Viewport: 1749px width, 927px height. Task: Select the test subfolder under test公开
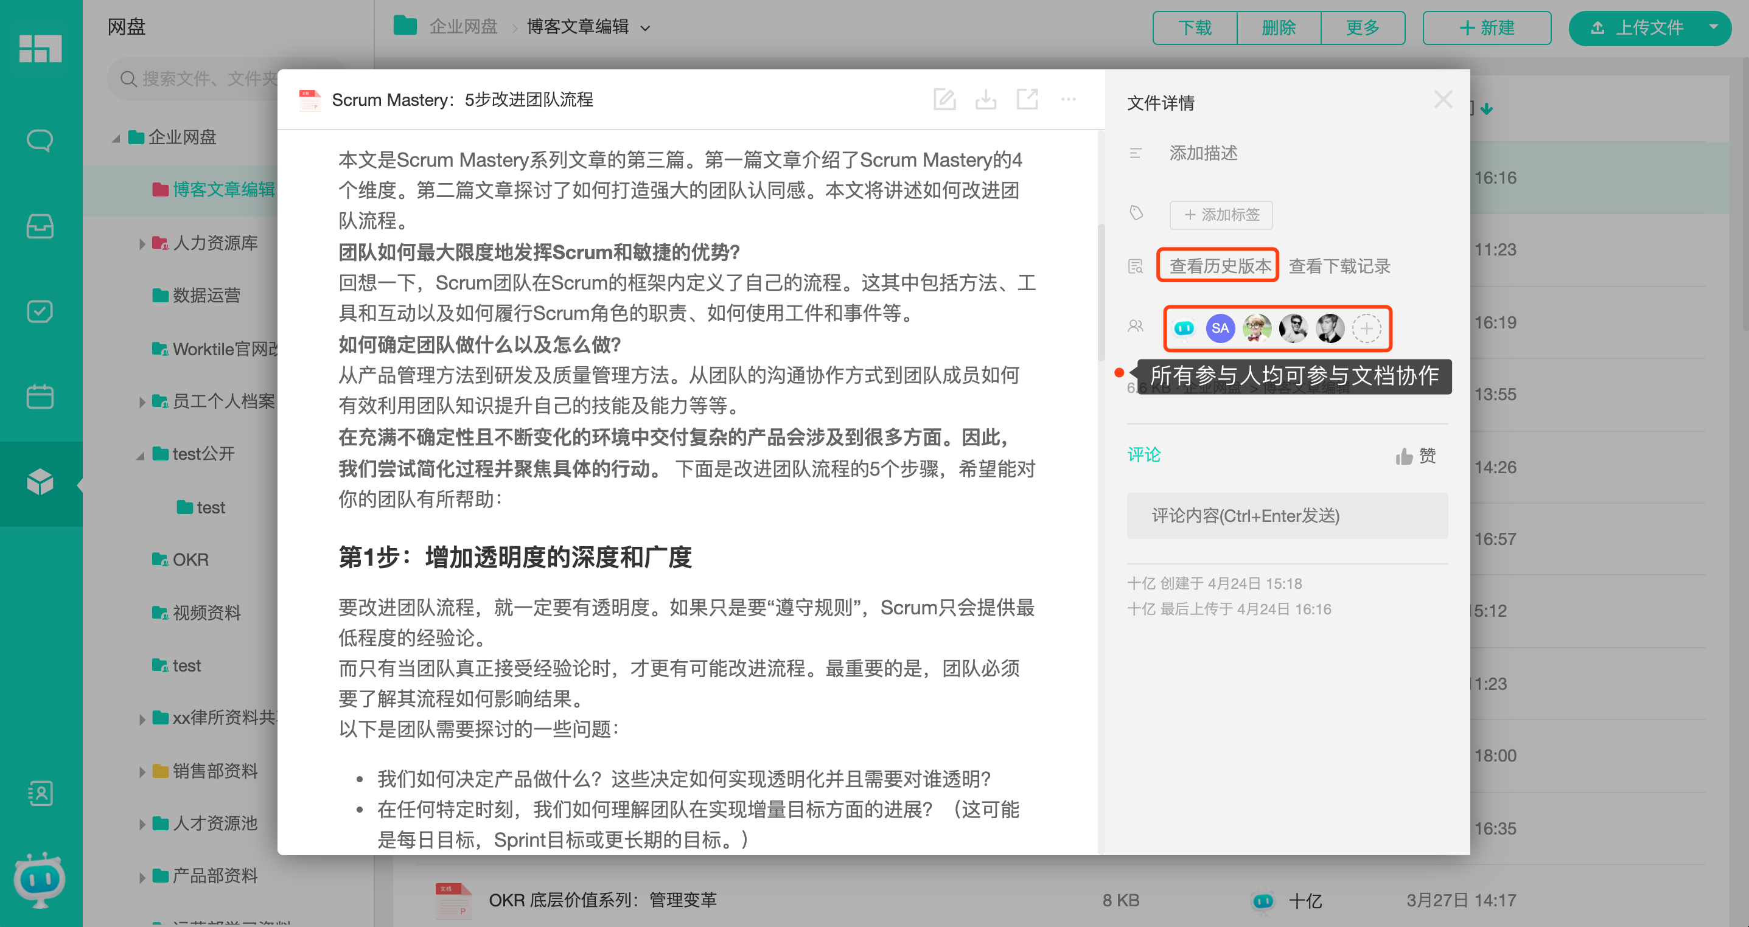pos(201,508)
